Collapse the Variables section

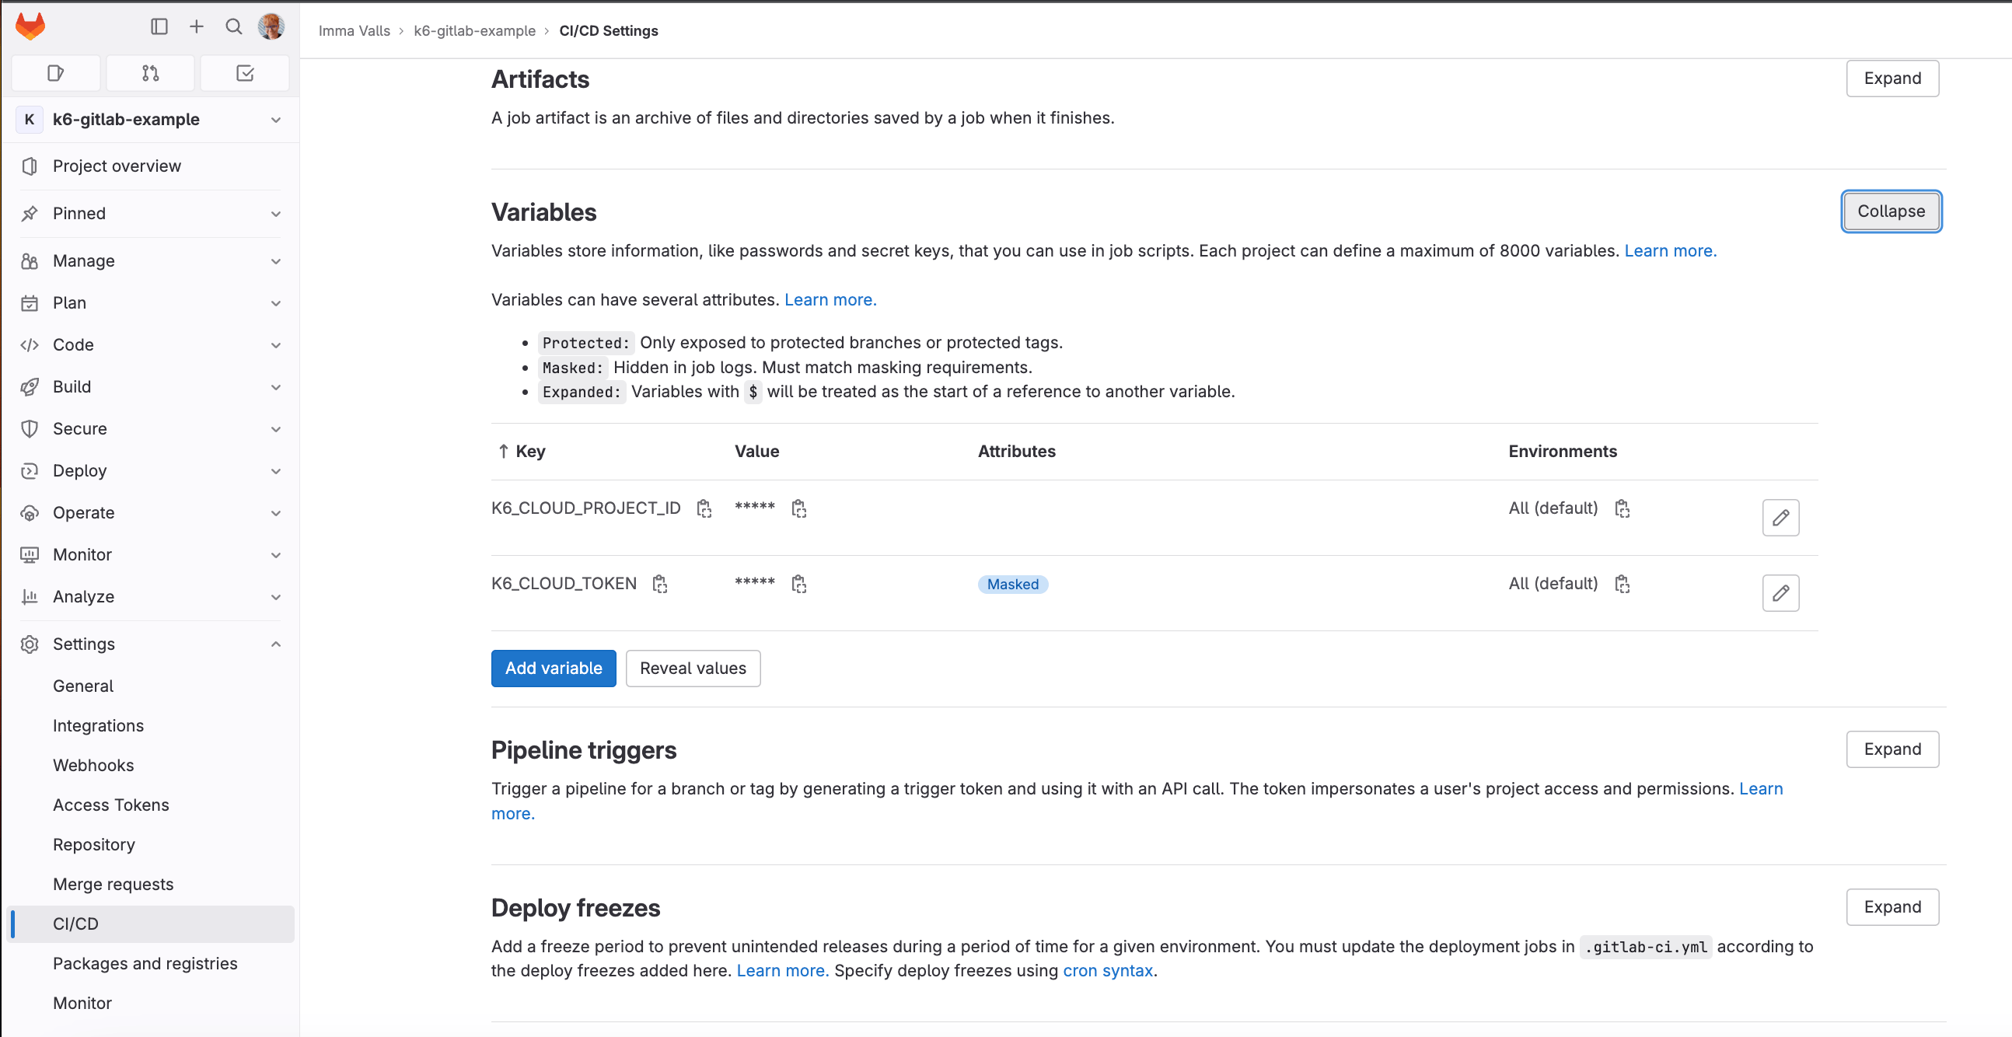1890,211
